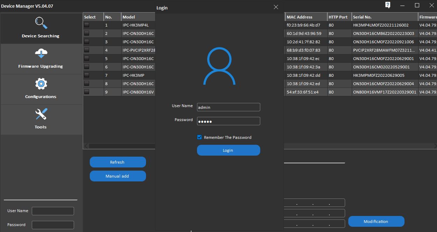
Task: Select checkbox for device row 4
Action: (x=87, y=50)
